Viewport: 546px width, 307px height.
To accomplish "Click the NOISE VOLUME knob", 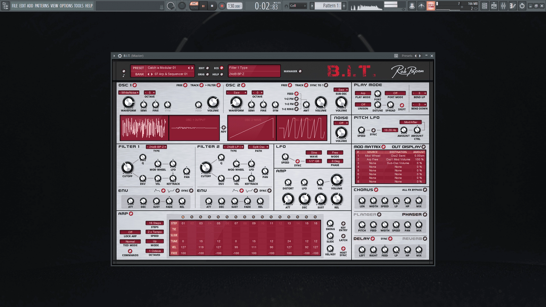I will (341, 133).
